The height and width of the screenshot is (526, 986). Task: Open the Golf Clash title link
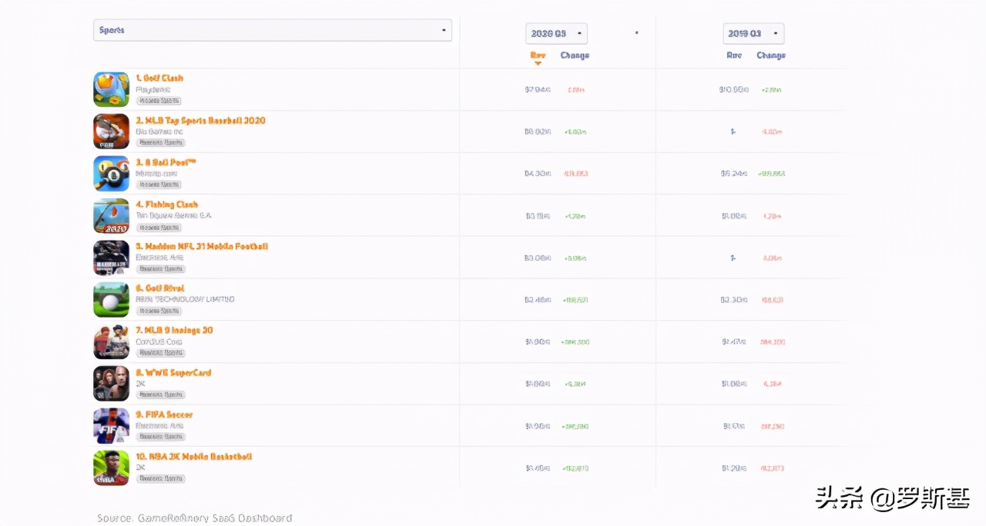tap(159, 78)
